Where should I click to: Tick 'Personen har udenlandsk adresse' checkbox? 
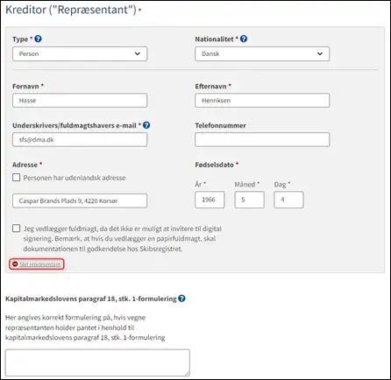pos(17,178)
